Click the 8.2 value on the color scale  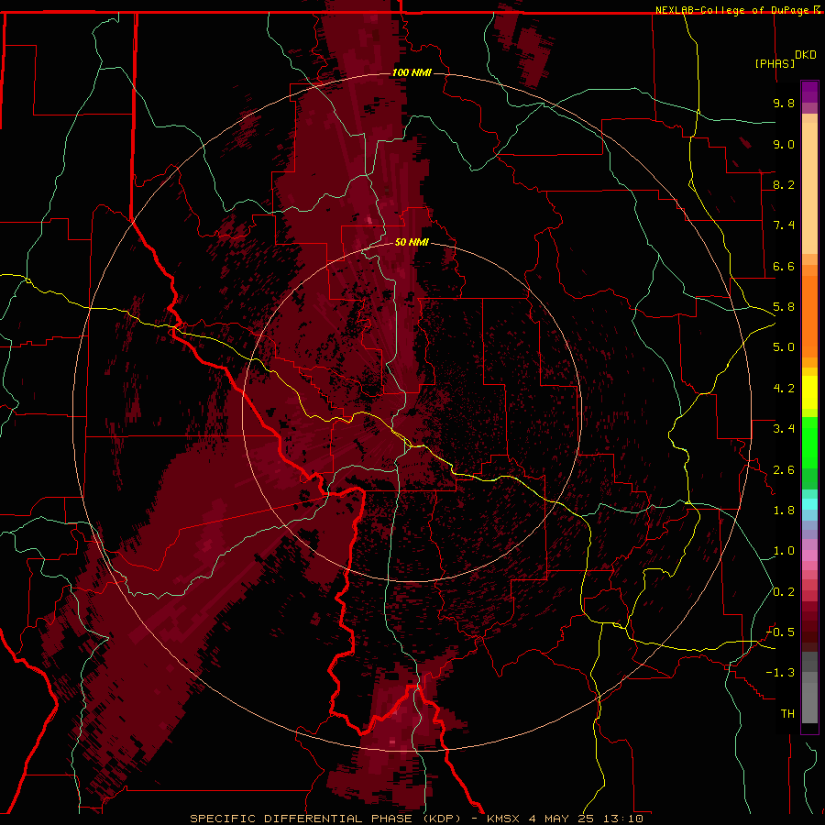[784, 184]
